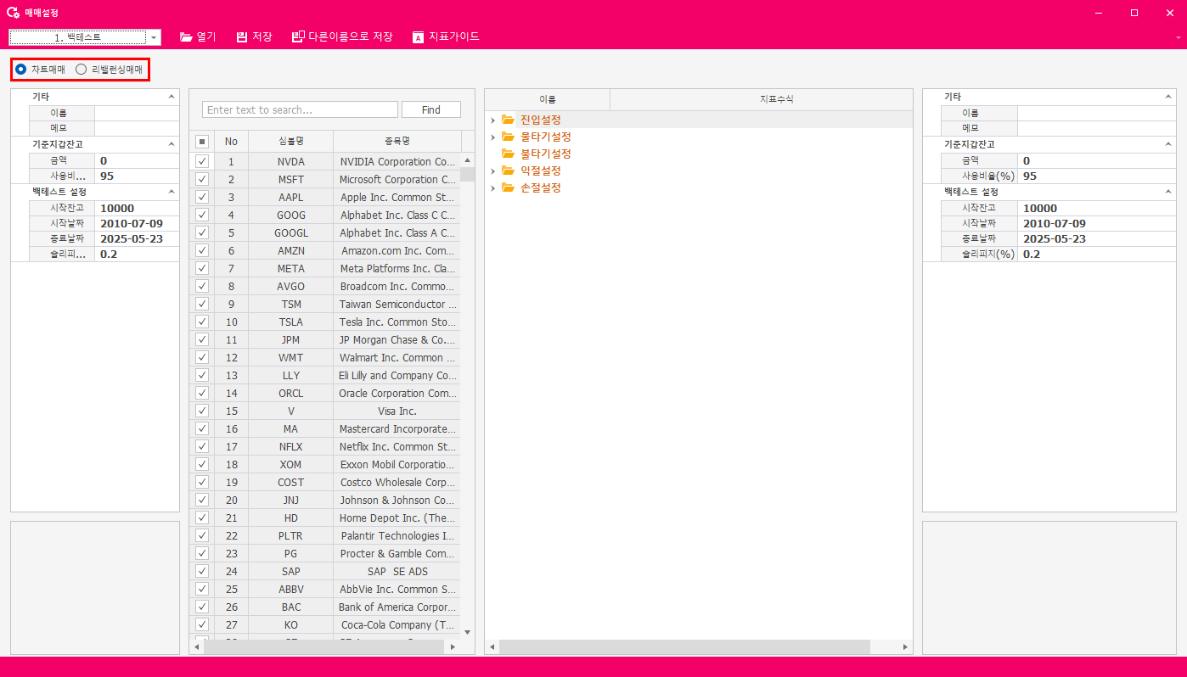Select the Amazon.com Inc. row name
This screenshot has height=677, width=1187.
397,250
